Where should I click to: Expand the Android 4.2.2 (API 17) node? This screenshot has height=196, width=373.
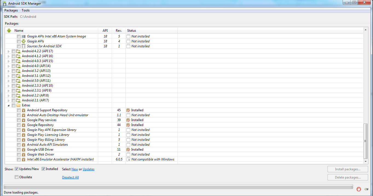pos(9,51)
